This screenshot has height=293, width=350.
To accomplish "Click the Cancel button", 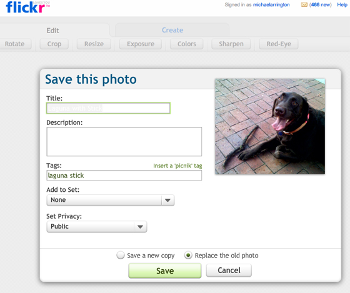I will point(229,271).
